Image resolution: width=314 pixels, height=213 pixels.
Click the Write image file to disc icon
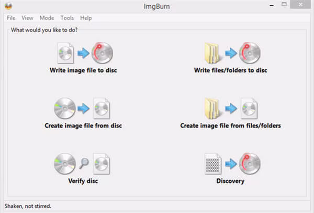[x=84, y=53]
